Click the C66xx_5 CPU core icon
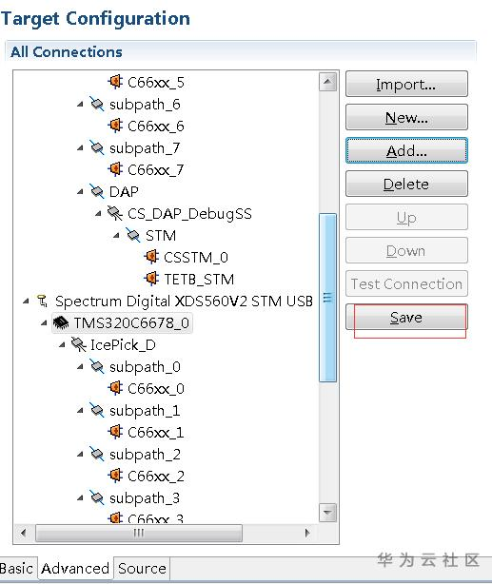The height and width of the screenshot is (584, 492). 115,82
